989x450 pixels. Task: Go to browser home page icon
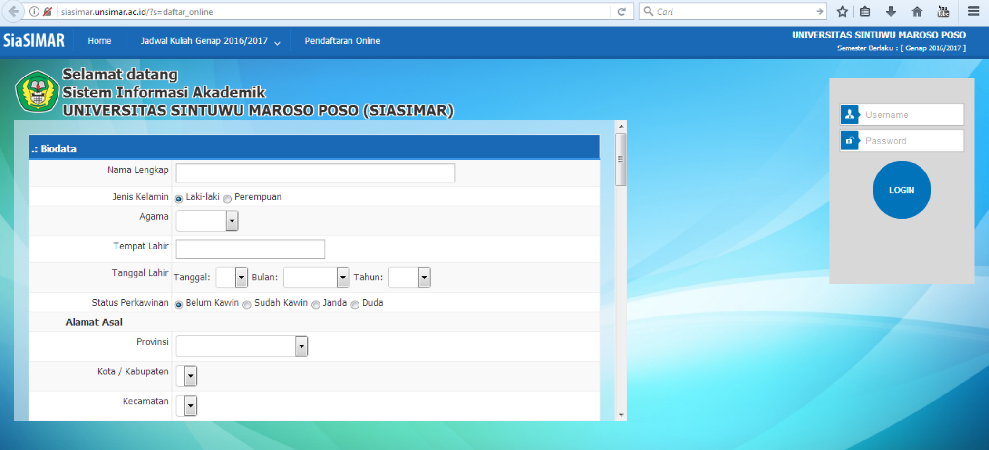click(x=917, y=11)
